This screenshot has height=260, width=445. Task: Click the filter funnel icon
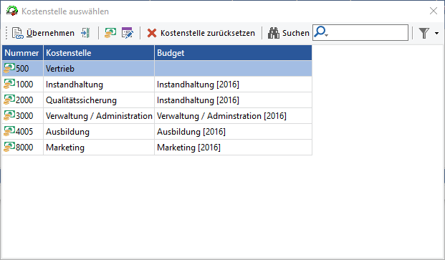tap(424, 33)
